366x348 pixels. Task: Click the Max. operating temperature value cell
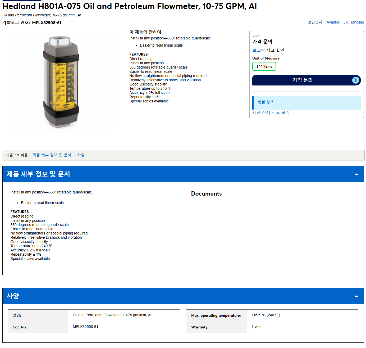(302, 315)
